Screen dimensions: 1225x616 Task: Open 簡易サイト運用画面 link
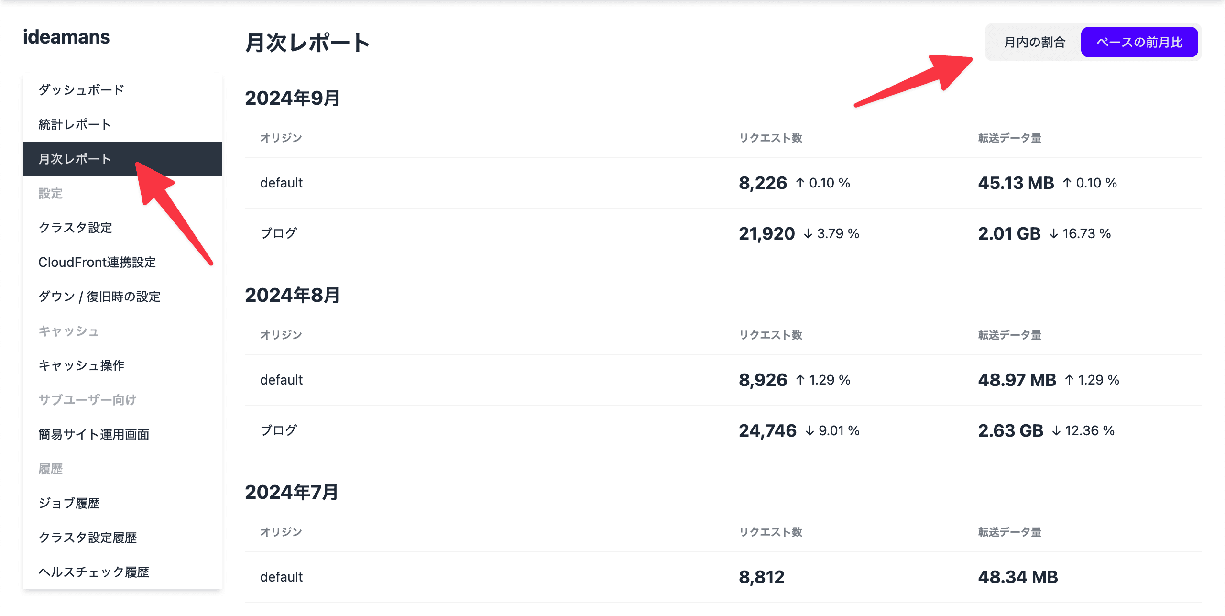pos(94,434)
